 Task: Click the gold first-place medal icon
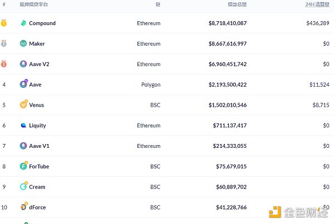pyautogui.click(x=4, y=23)
